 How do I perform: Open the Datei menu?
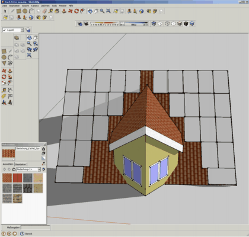(x=4, y=6)
